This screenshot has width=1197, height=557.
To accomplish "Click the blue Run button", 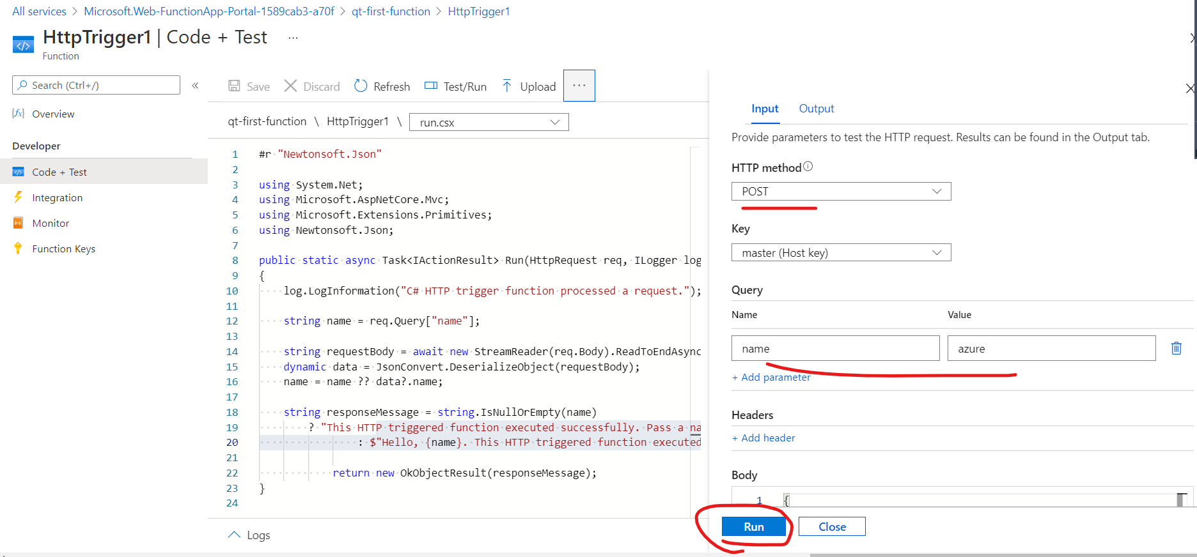I will (754, 526).
